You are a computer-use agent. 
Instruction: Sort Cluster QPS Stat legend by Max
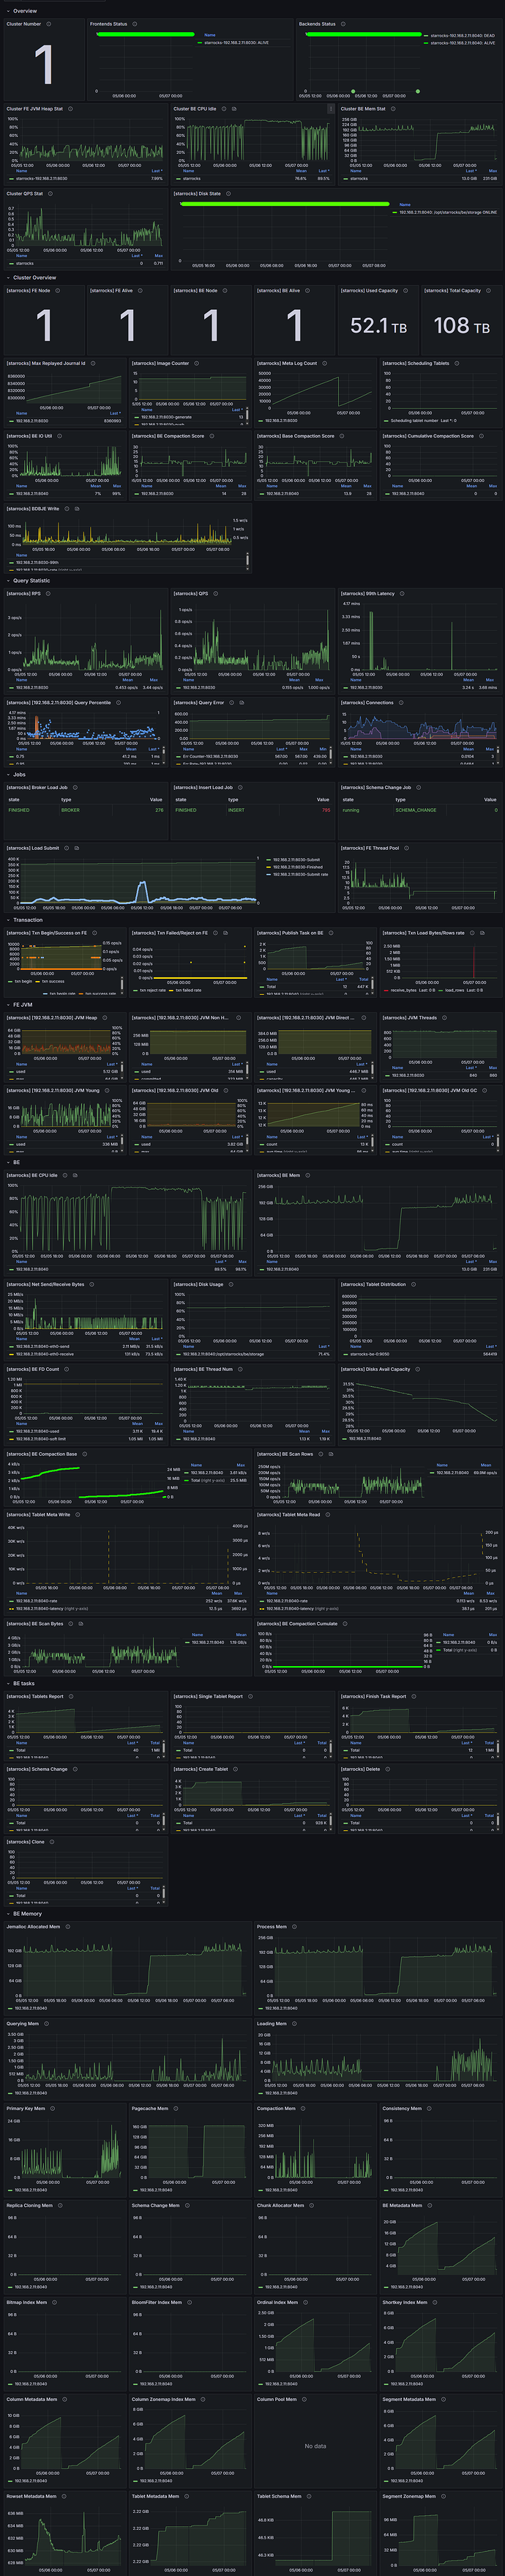157,255
